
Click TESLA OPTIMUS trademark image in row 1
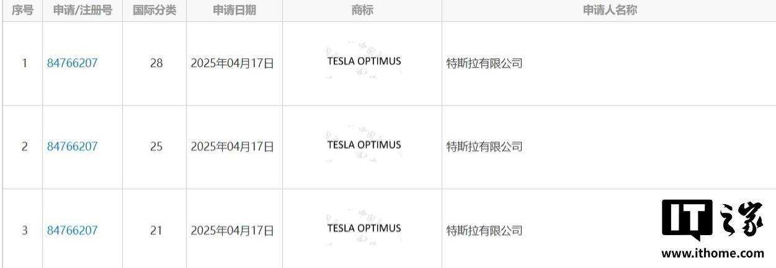(x=363, y=61)
